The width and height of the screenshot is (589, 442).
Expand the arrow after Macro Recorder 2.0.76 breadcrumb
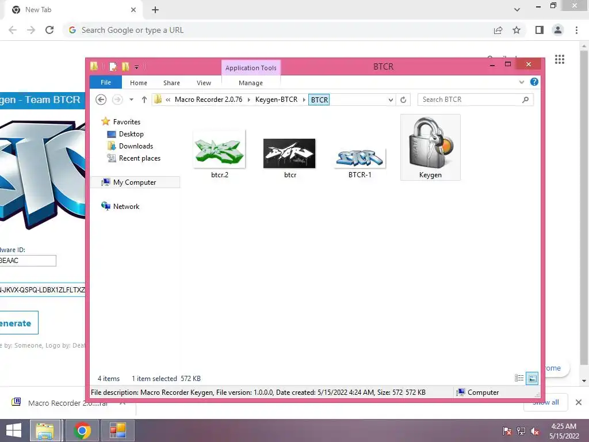[248, 100]
